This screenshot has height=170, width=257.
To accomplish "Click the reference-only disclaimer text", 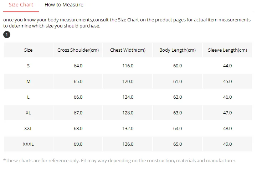I will click(120, 160).
